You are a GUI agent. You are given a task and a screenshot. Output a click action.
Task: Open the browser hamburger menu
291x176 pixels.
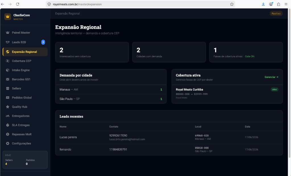(x=286, y=4)
